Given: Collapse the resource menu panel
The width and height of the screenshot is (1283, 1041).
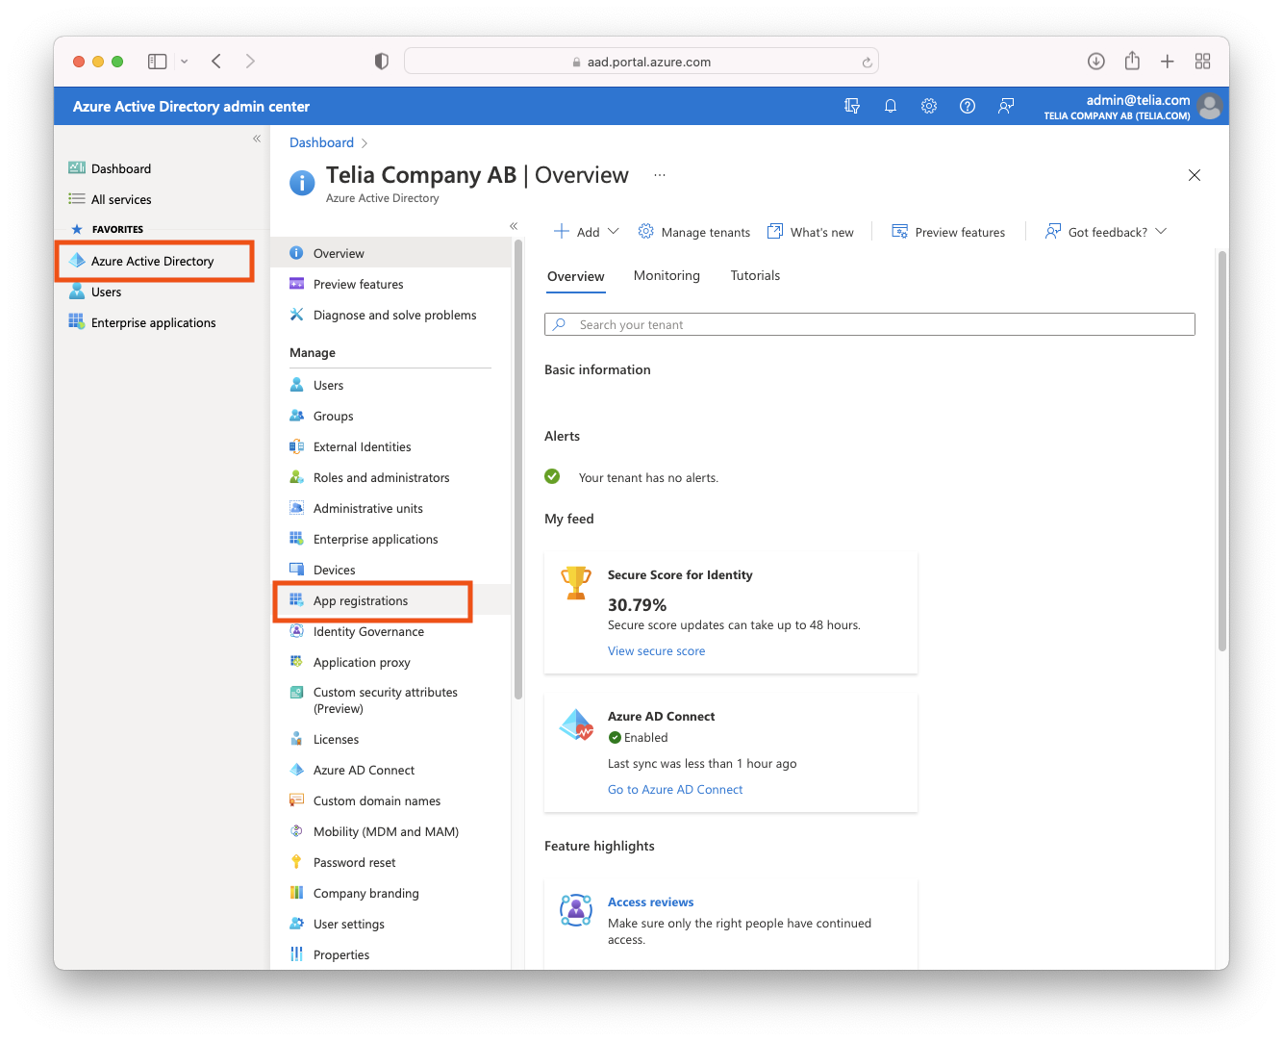Looking at the screenshot, I should 514,226.
